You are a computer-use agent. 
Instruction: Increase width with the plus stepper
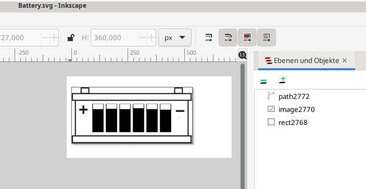[54, 37]
